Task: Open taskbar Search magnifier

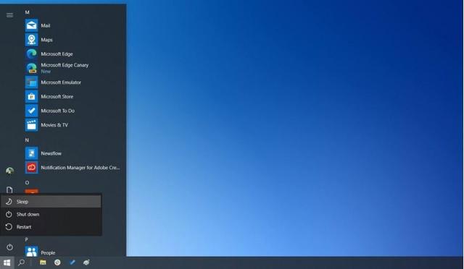Action: coord(21,262)
